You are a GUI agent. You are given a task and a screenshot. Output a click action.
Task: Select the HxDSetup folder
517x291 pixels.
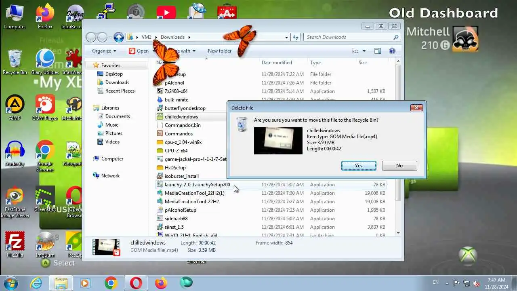click(175, 168)
